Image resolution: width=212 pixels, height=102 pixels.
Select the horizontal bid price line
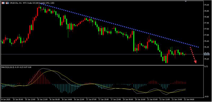click(102, 54)
